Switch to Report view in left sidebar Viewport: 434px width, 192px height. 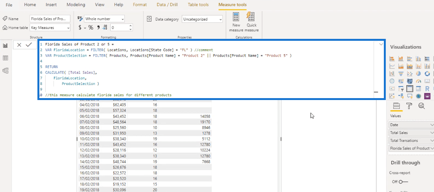pyautogui.click(x=5, y=45)
